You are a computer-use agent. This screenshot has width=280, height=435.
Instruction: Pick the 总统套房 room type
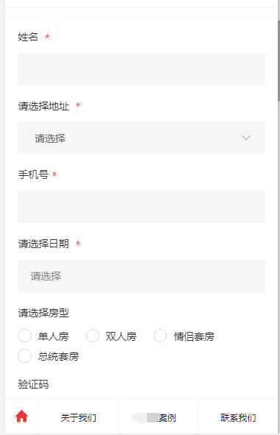(25, 356)
